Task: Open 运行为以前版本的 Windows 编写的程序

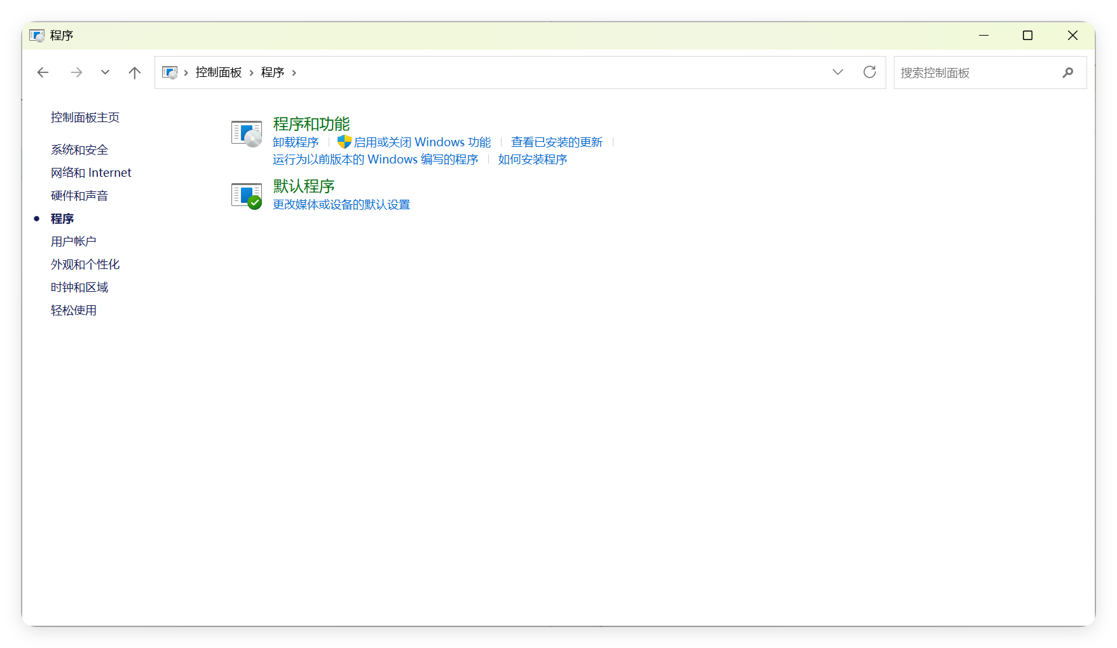Action: pyautogui.click(x=376, y=160)
